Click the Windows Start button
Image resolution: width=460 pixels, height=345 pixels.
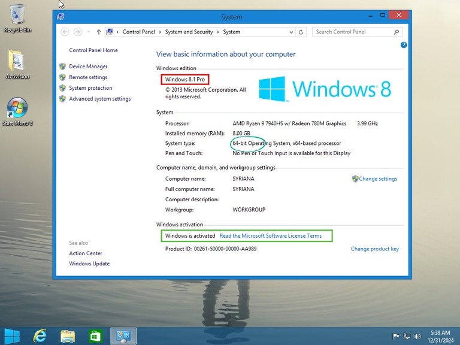(12, 336)
